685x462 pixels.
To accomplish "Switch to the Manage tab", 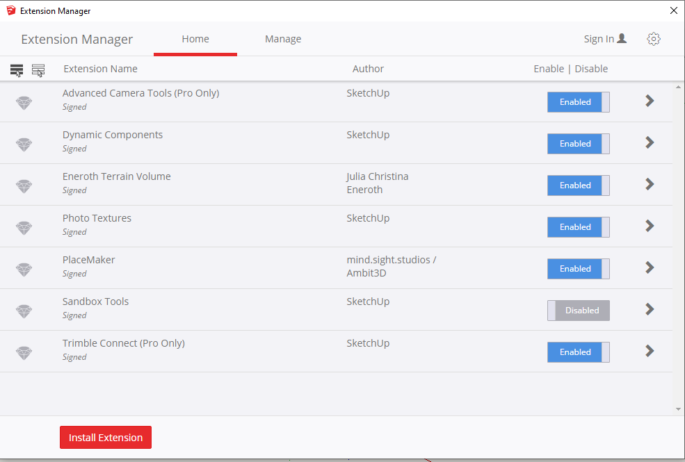I will [283, 39].
